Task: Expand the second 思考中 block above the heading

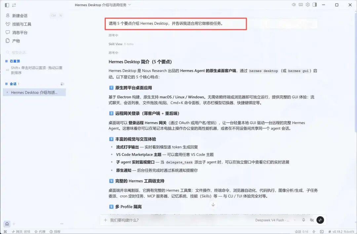Action: tap(113, 53)
